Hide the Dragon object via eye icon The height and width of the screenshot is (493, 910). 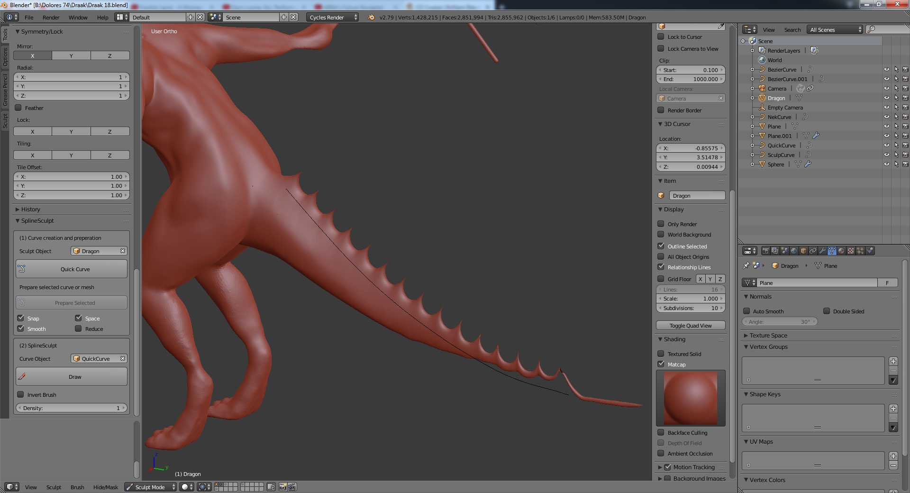[x=886, y=98]
